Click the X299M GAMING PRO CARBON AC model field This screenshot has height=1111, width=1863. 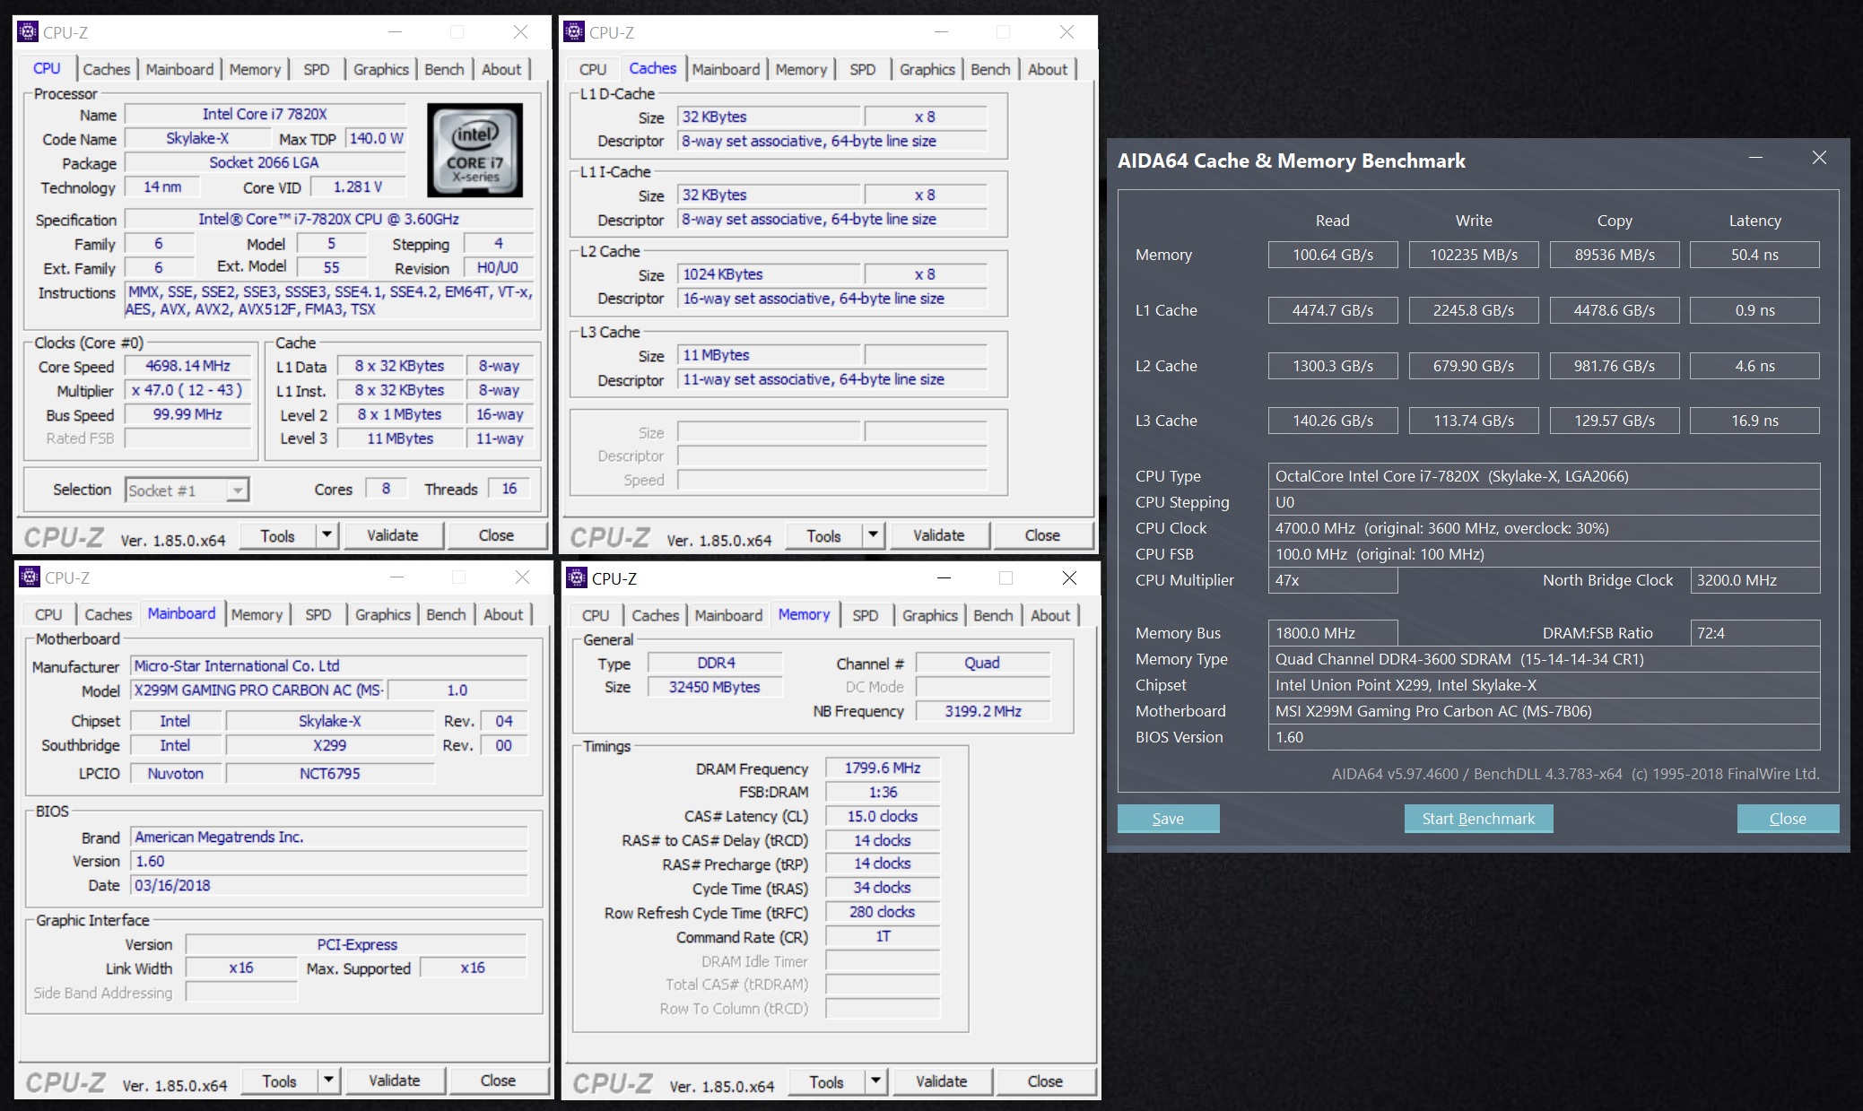point(258,690)
